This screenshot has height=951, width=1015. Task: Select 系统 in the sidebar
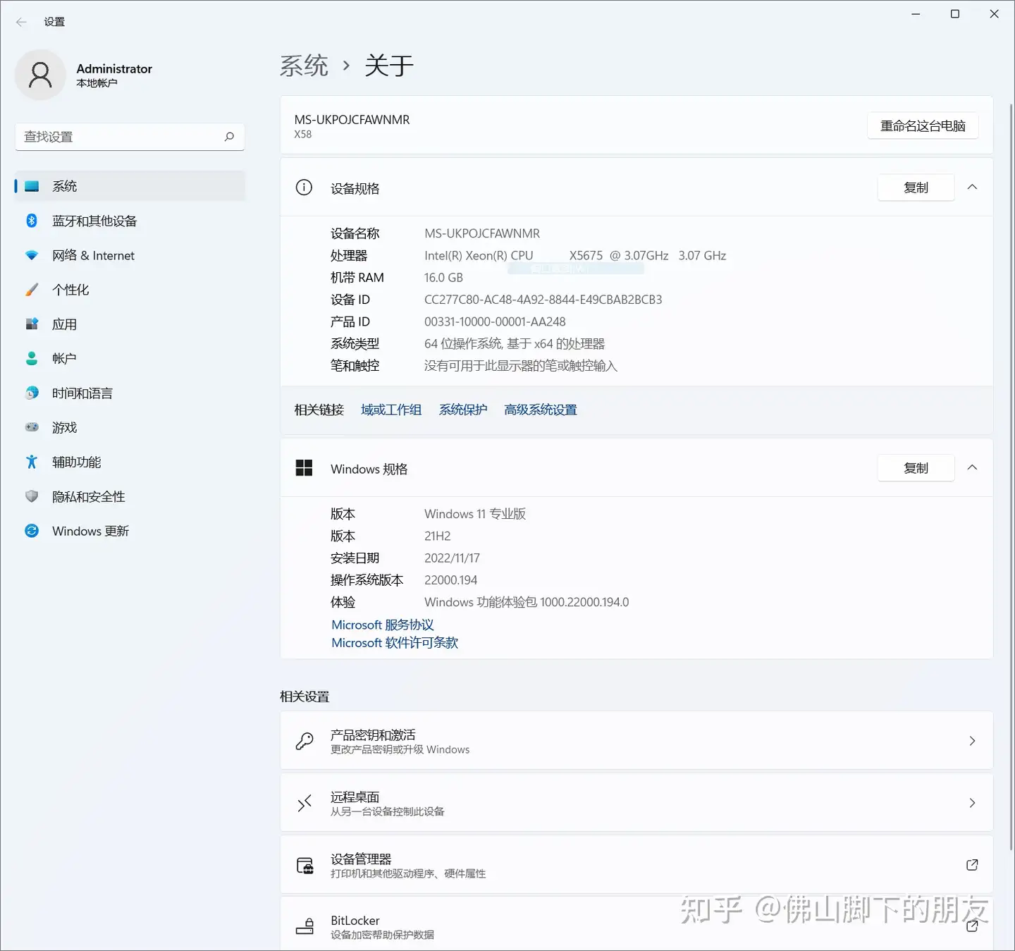[130, 186]
